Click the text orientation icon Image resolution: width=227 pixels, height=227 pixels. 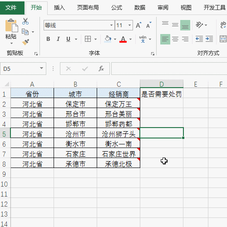click(x=199, y=25)
